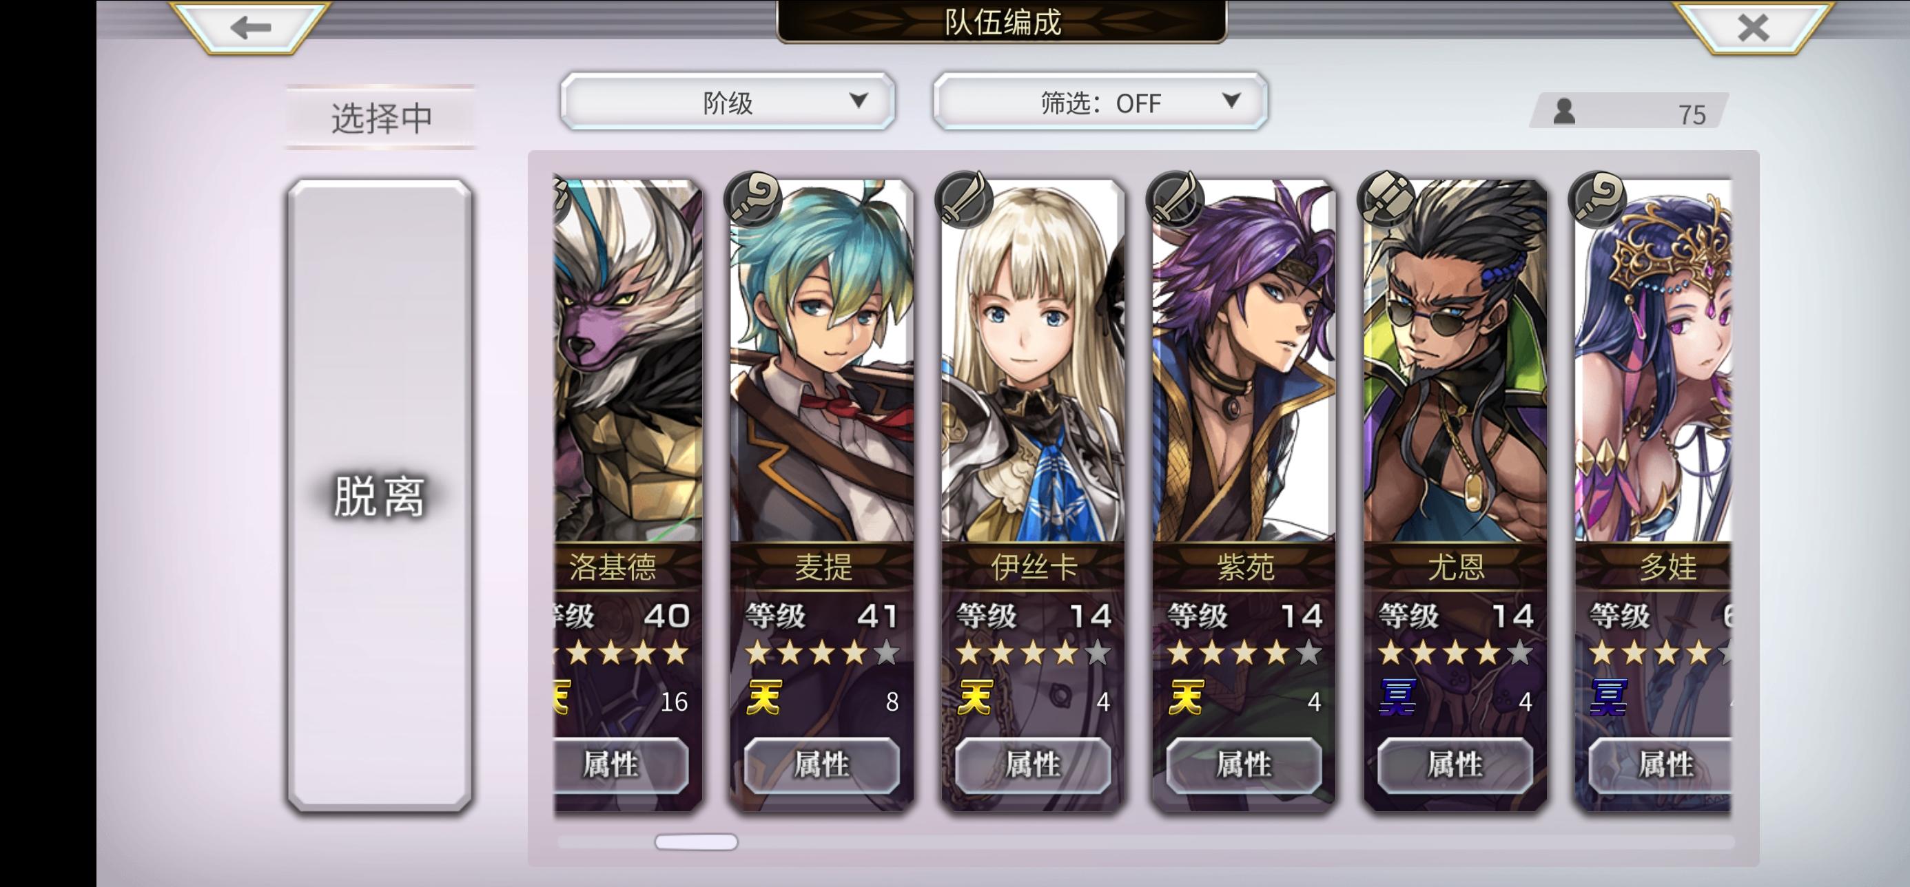Expand the 筛选：OFF filter dropdown
Screen dimensions: 1910x887
[x=1100, y=101]
